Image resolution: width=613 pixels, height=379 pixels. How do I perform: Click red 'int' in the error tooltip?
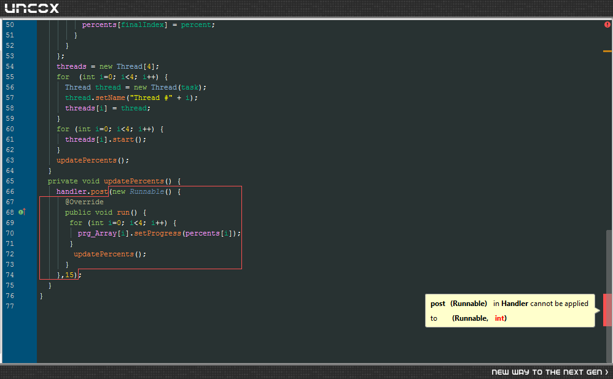click(x=499, y=318)
